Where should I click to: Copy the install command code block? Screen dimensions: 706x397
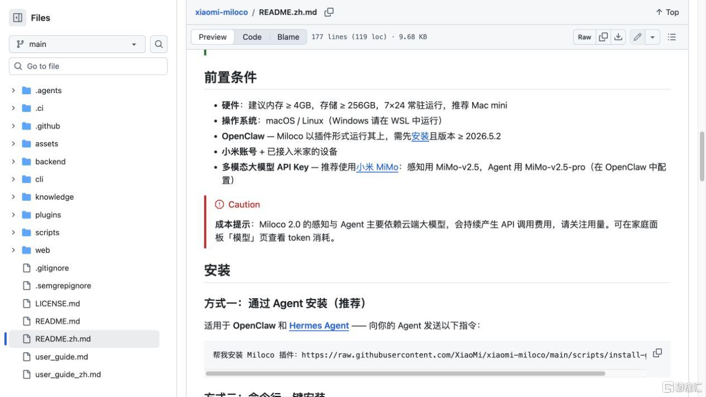coord(657,353)
